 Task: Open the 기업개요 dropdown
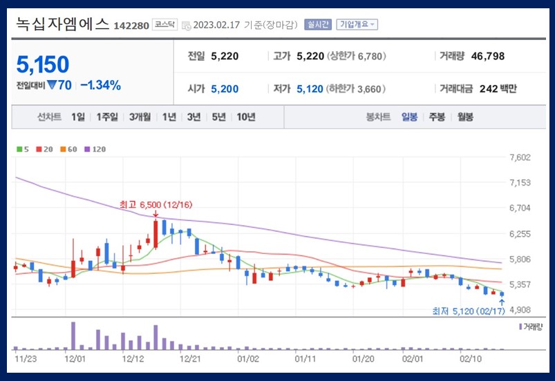click(x=357, y=24)
